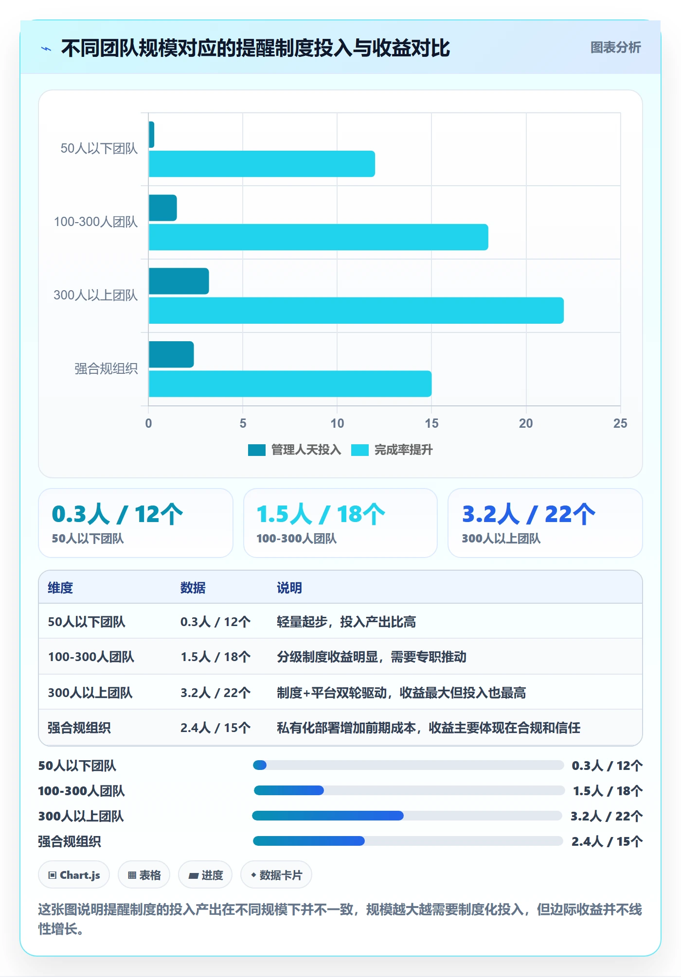This screenshot has height=977, width=681.
Task: Click the 管理人天投入 bar for 强合规组织
Action: (x=171, y=354)
